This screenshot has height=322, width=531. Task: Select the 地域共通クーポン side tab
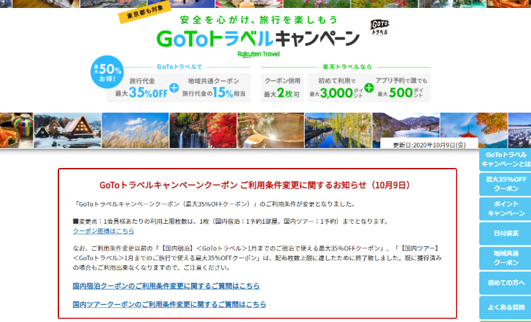(505, 258)
